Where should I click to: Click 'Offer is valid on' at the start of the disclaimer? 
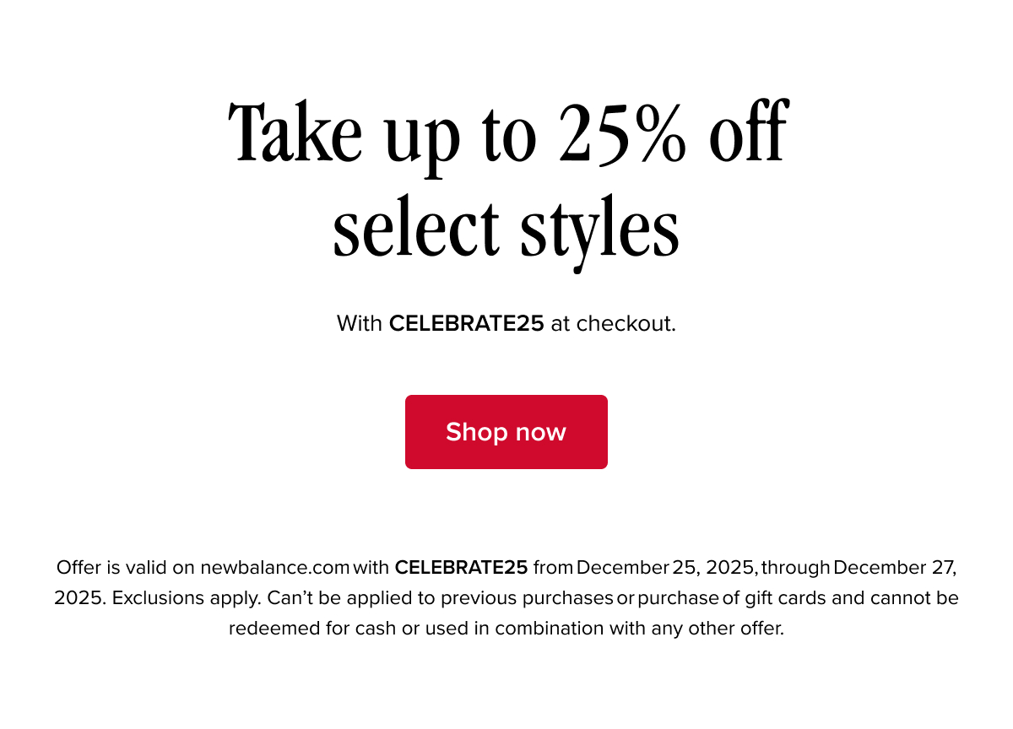click(126, 568)
